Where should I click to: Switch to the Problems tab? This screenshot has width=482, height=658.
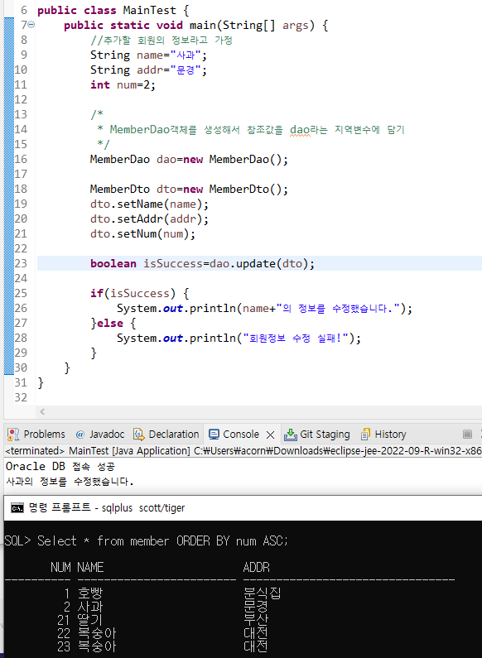36,434
